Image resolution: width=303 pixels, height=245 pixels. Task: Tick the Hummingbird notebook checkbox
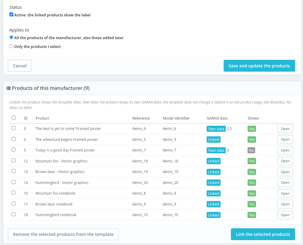point(14,214)
